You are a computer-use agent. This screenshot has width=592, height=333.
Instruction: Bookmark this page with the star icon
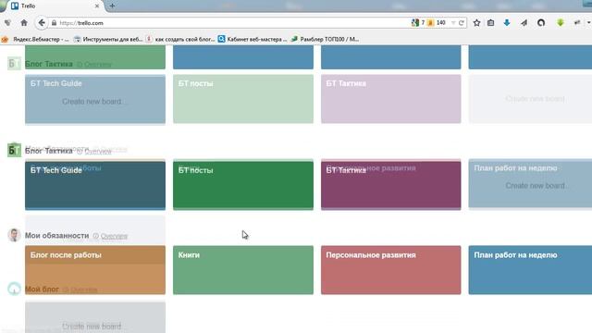477,23
